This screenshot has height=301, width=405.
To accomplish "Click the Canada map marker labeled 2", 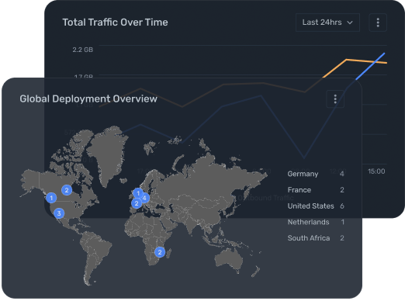I will 67,190.
